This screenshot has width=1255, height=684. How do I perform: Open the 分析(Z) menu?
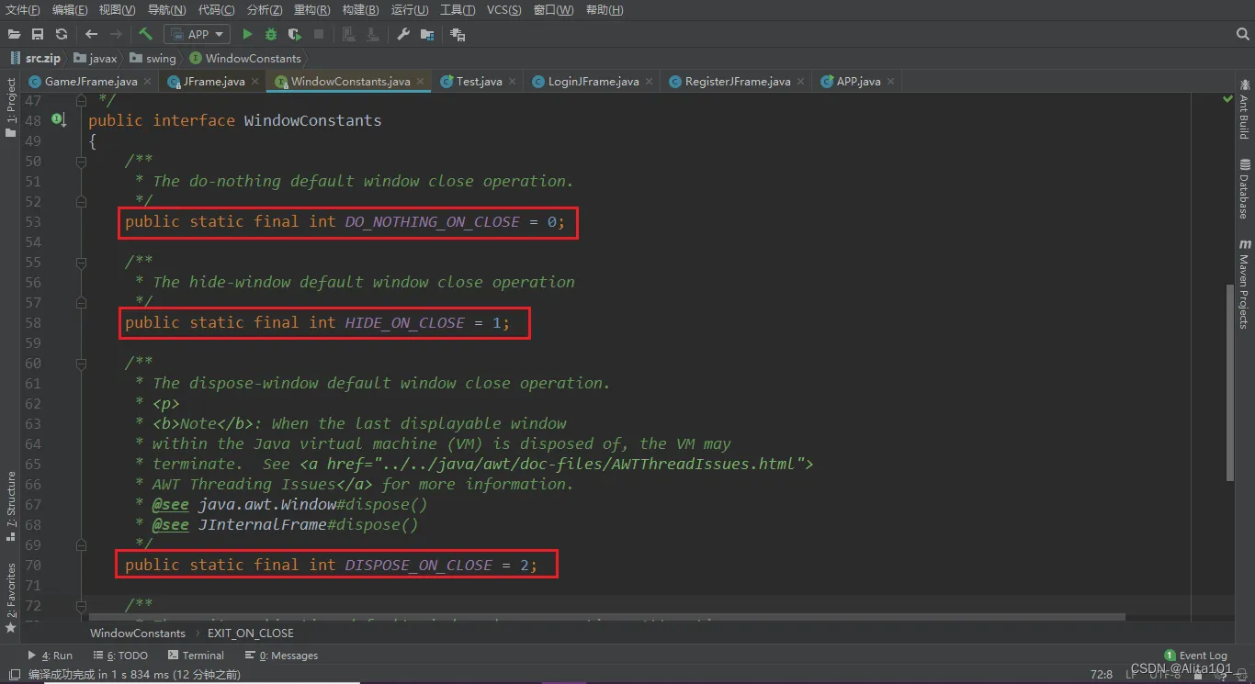(x=265, y=10)
